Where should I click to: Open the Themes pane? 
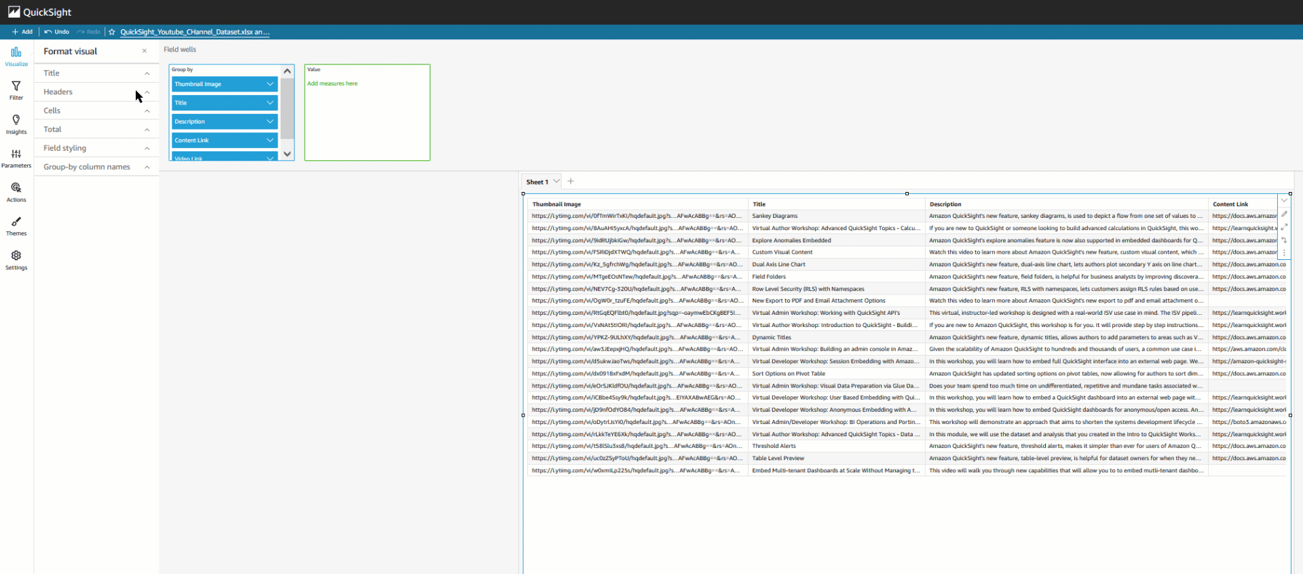16,226
